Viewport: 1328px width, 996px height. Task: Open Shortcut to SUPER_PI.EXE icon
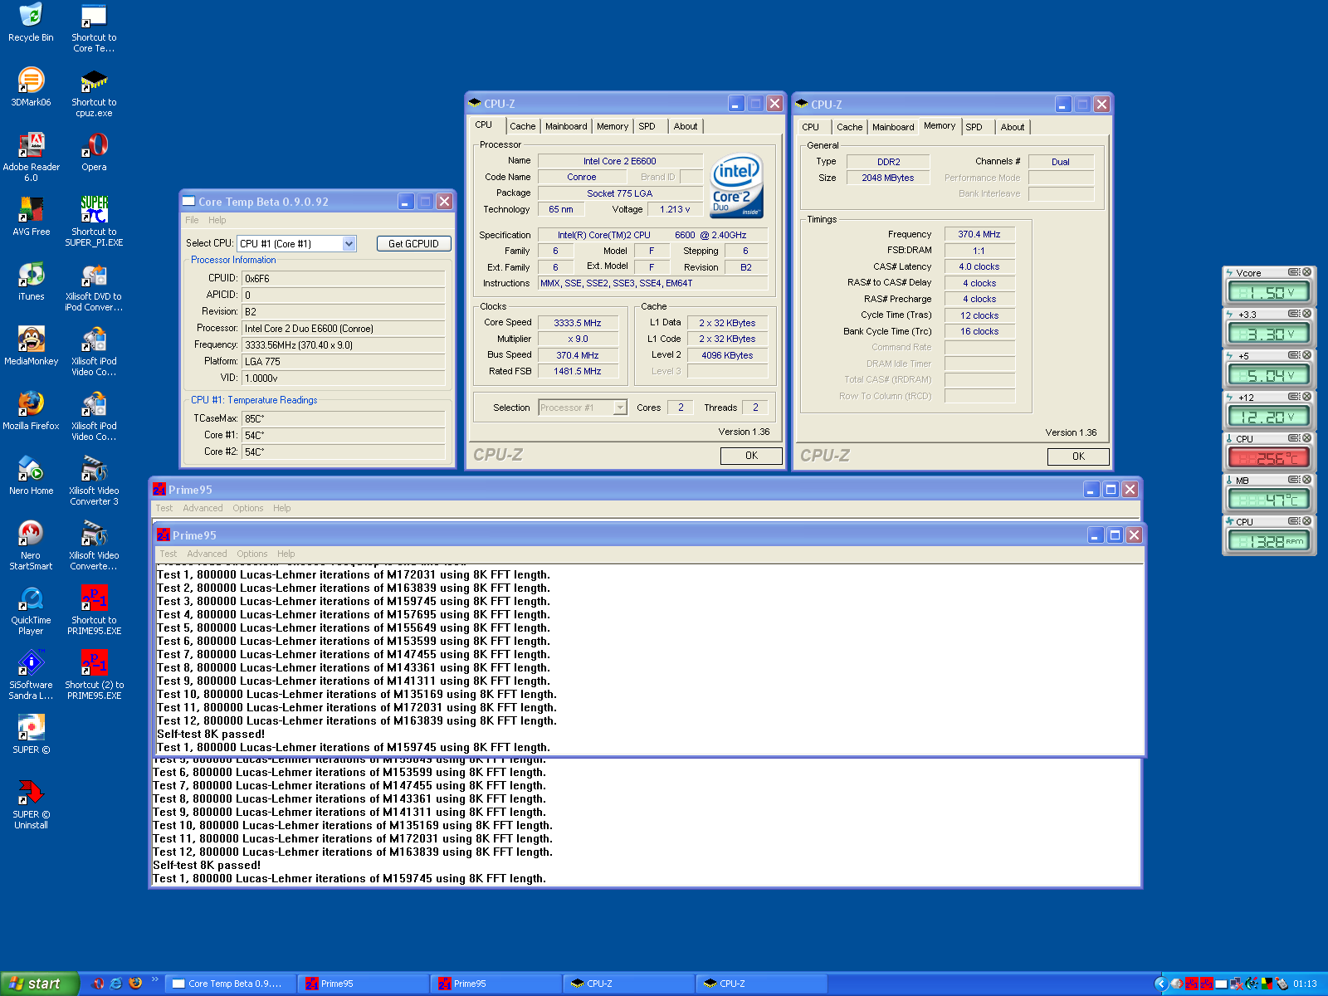[x=94, y=222]
